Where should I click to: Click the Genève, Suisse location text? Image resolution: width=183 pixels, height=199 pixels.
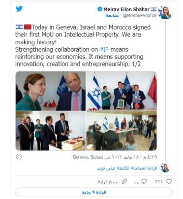click(88, 157)
